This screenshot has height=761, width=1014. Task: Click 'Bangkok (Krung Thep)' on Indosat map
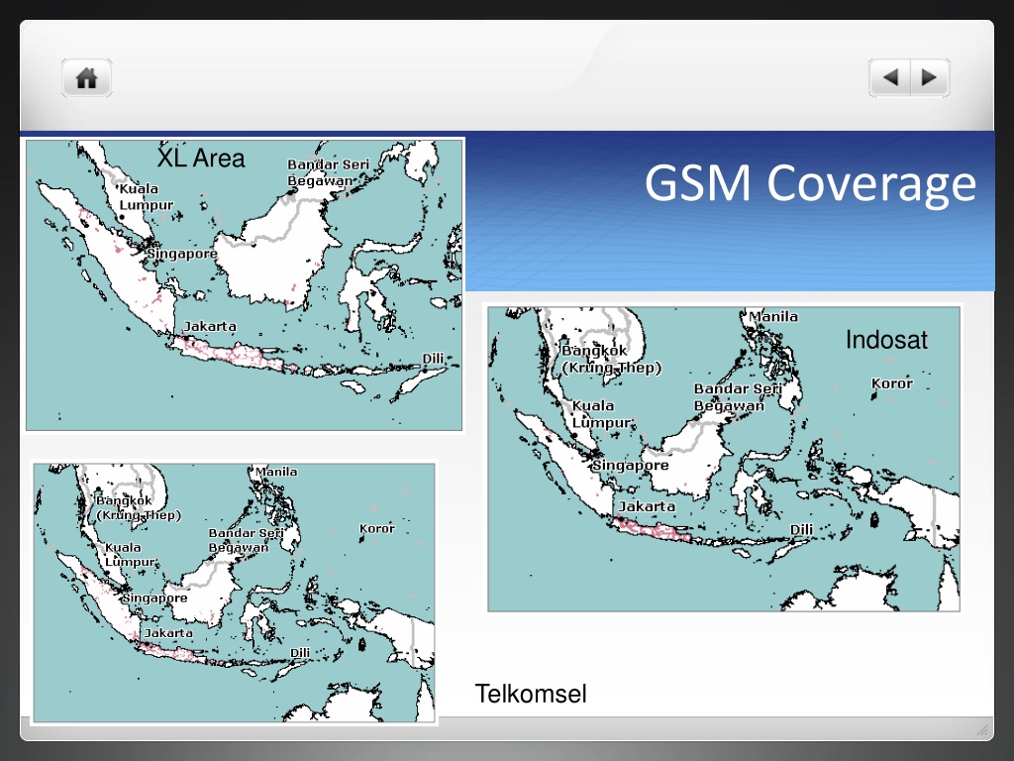pyautogui.click(x=612, y=359)
